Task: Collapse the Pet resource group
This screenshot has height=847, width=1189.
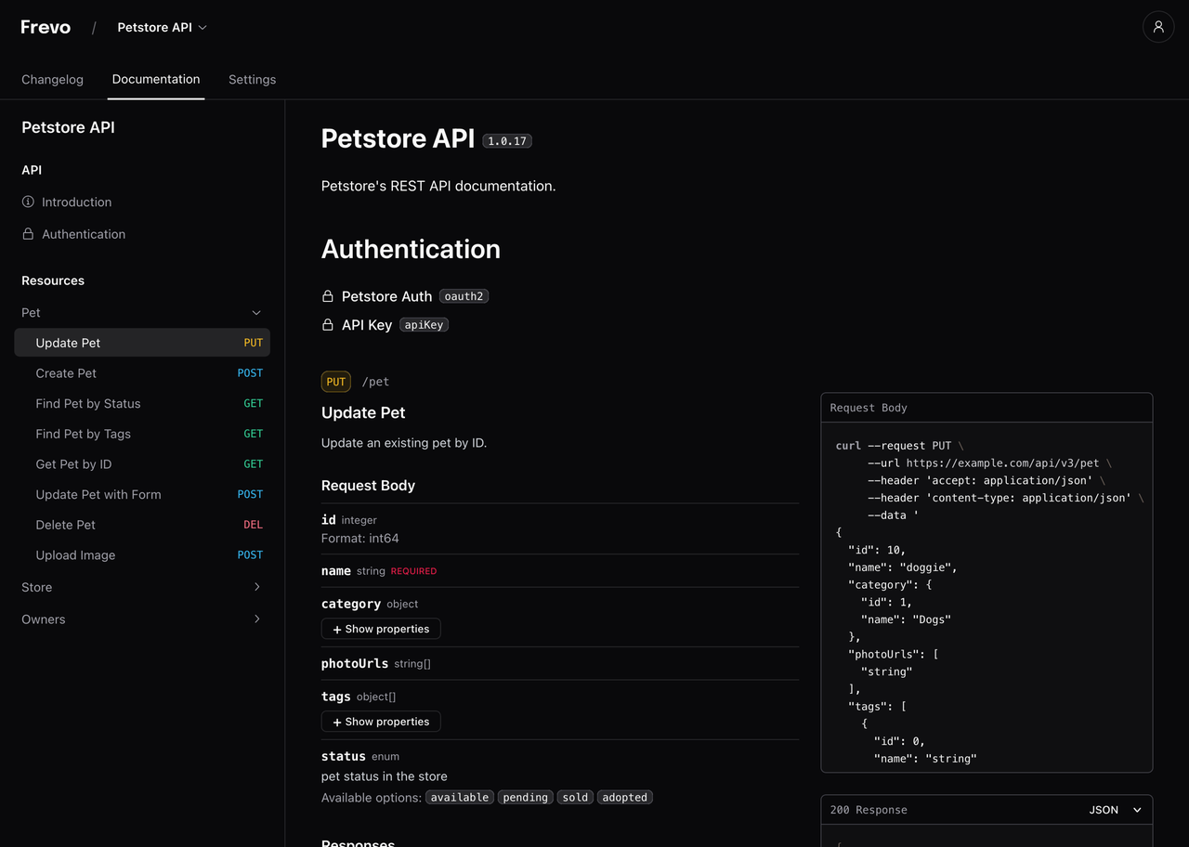Action: 256,313
